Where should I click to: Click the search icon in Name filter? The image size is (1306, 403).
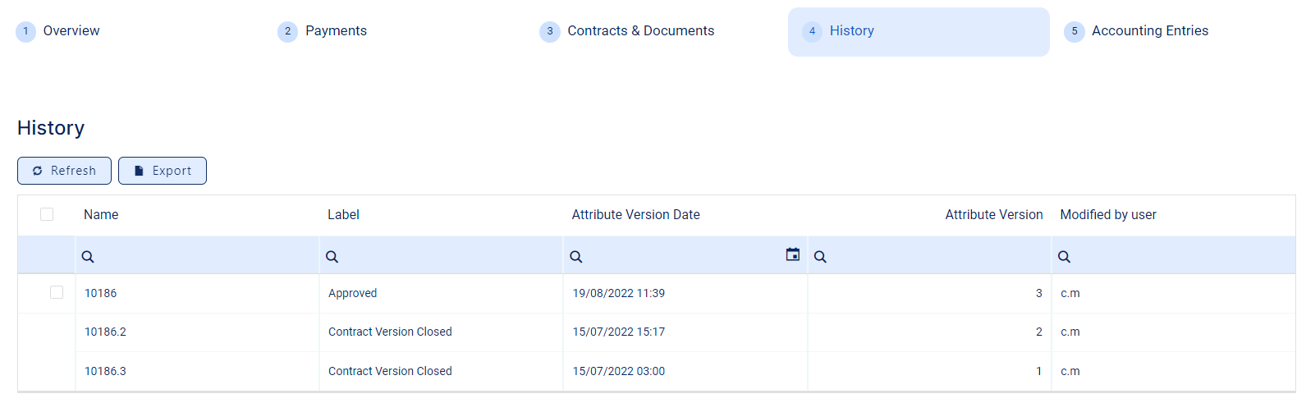click(88, 257)
